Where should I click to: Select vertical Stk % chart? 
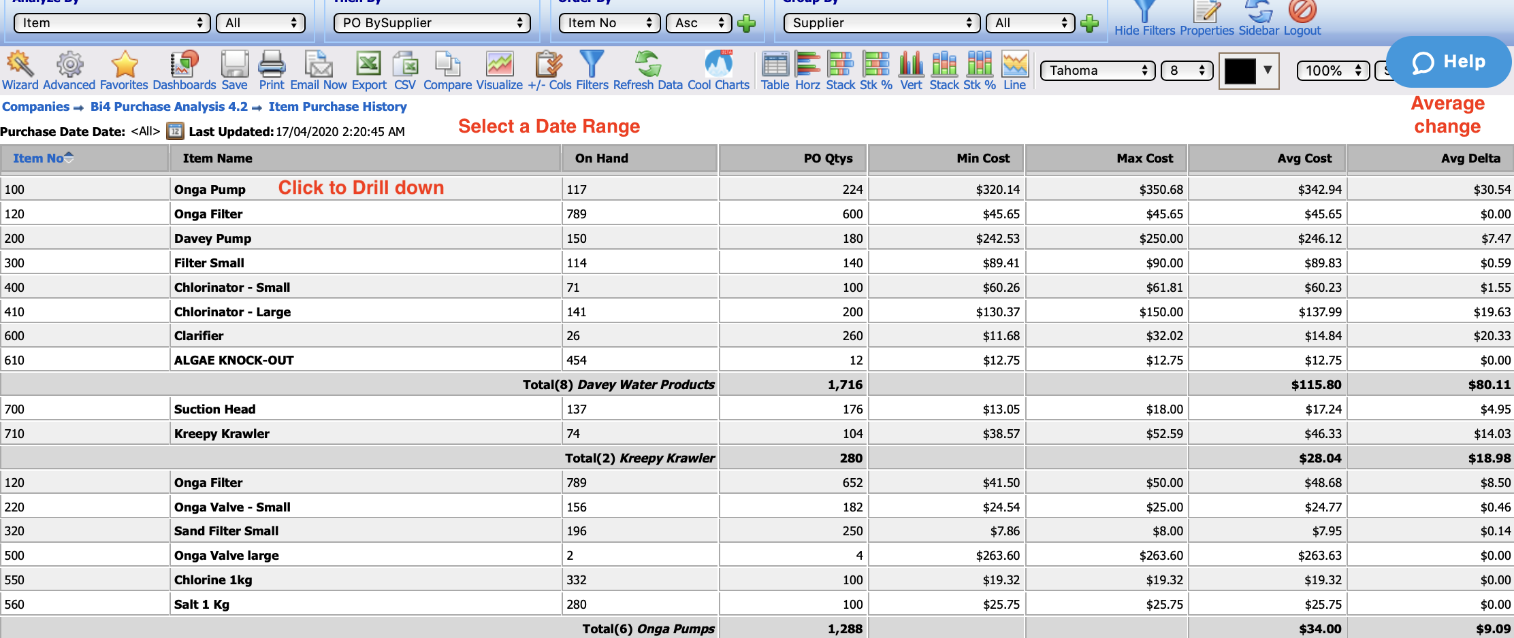[979, 71]
